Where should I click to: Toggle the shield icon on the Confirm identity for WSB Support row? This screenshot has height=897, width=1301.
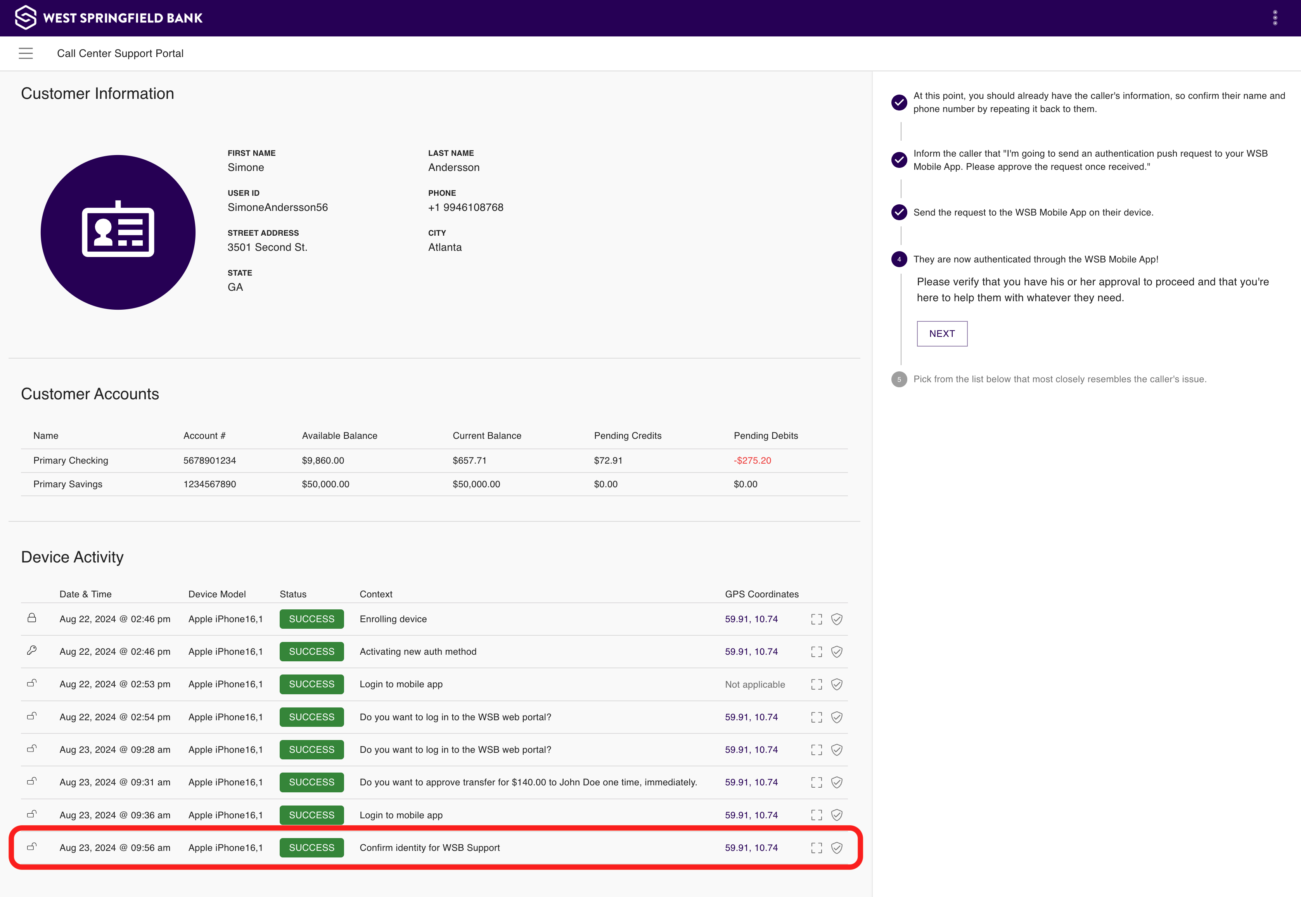837,847
